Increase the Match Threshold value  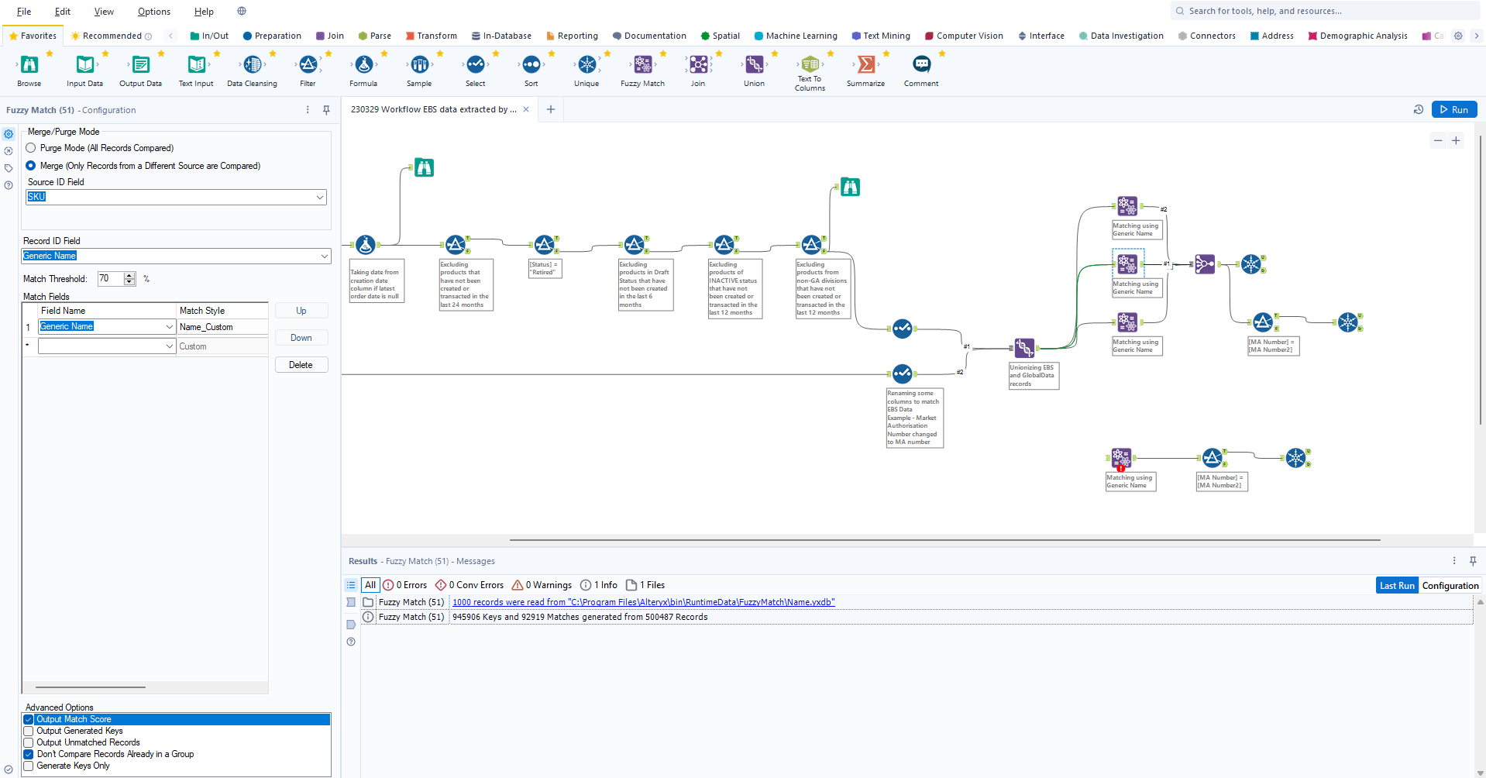pos(128,275)
